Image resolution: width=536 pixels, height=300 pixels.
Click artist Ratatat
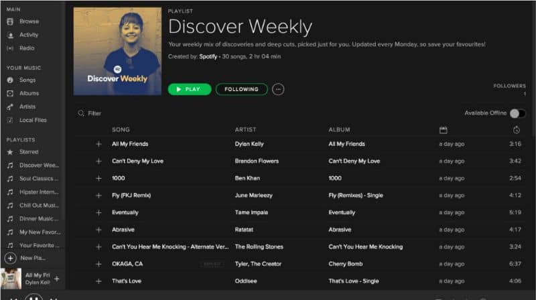click(x=244, y=230)
